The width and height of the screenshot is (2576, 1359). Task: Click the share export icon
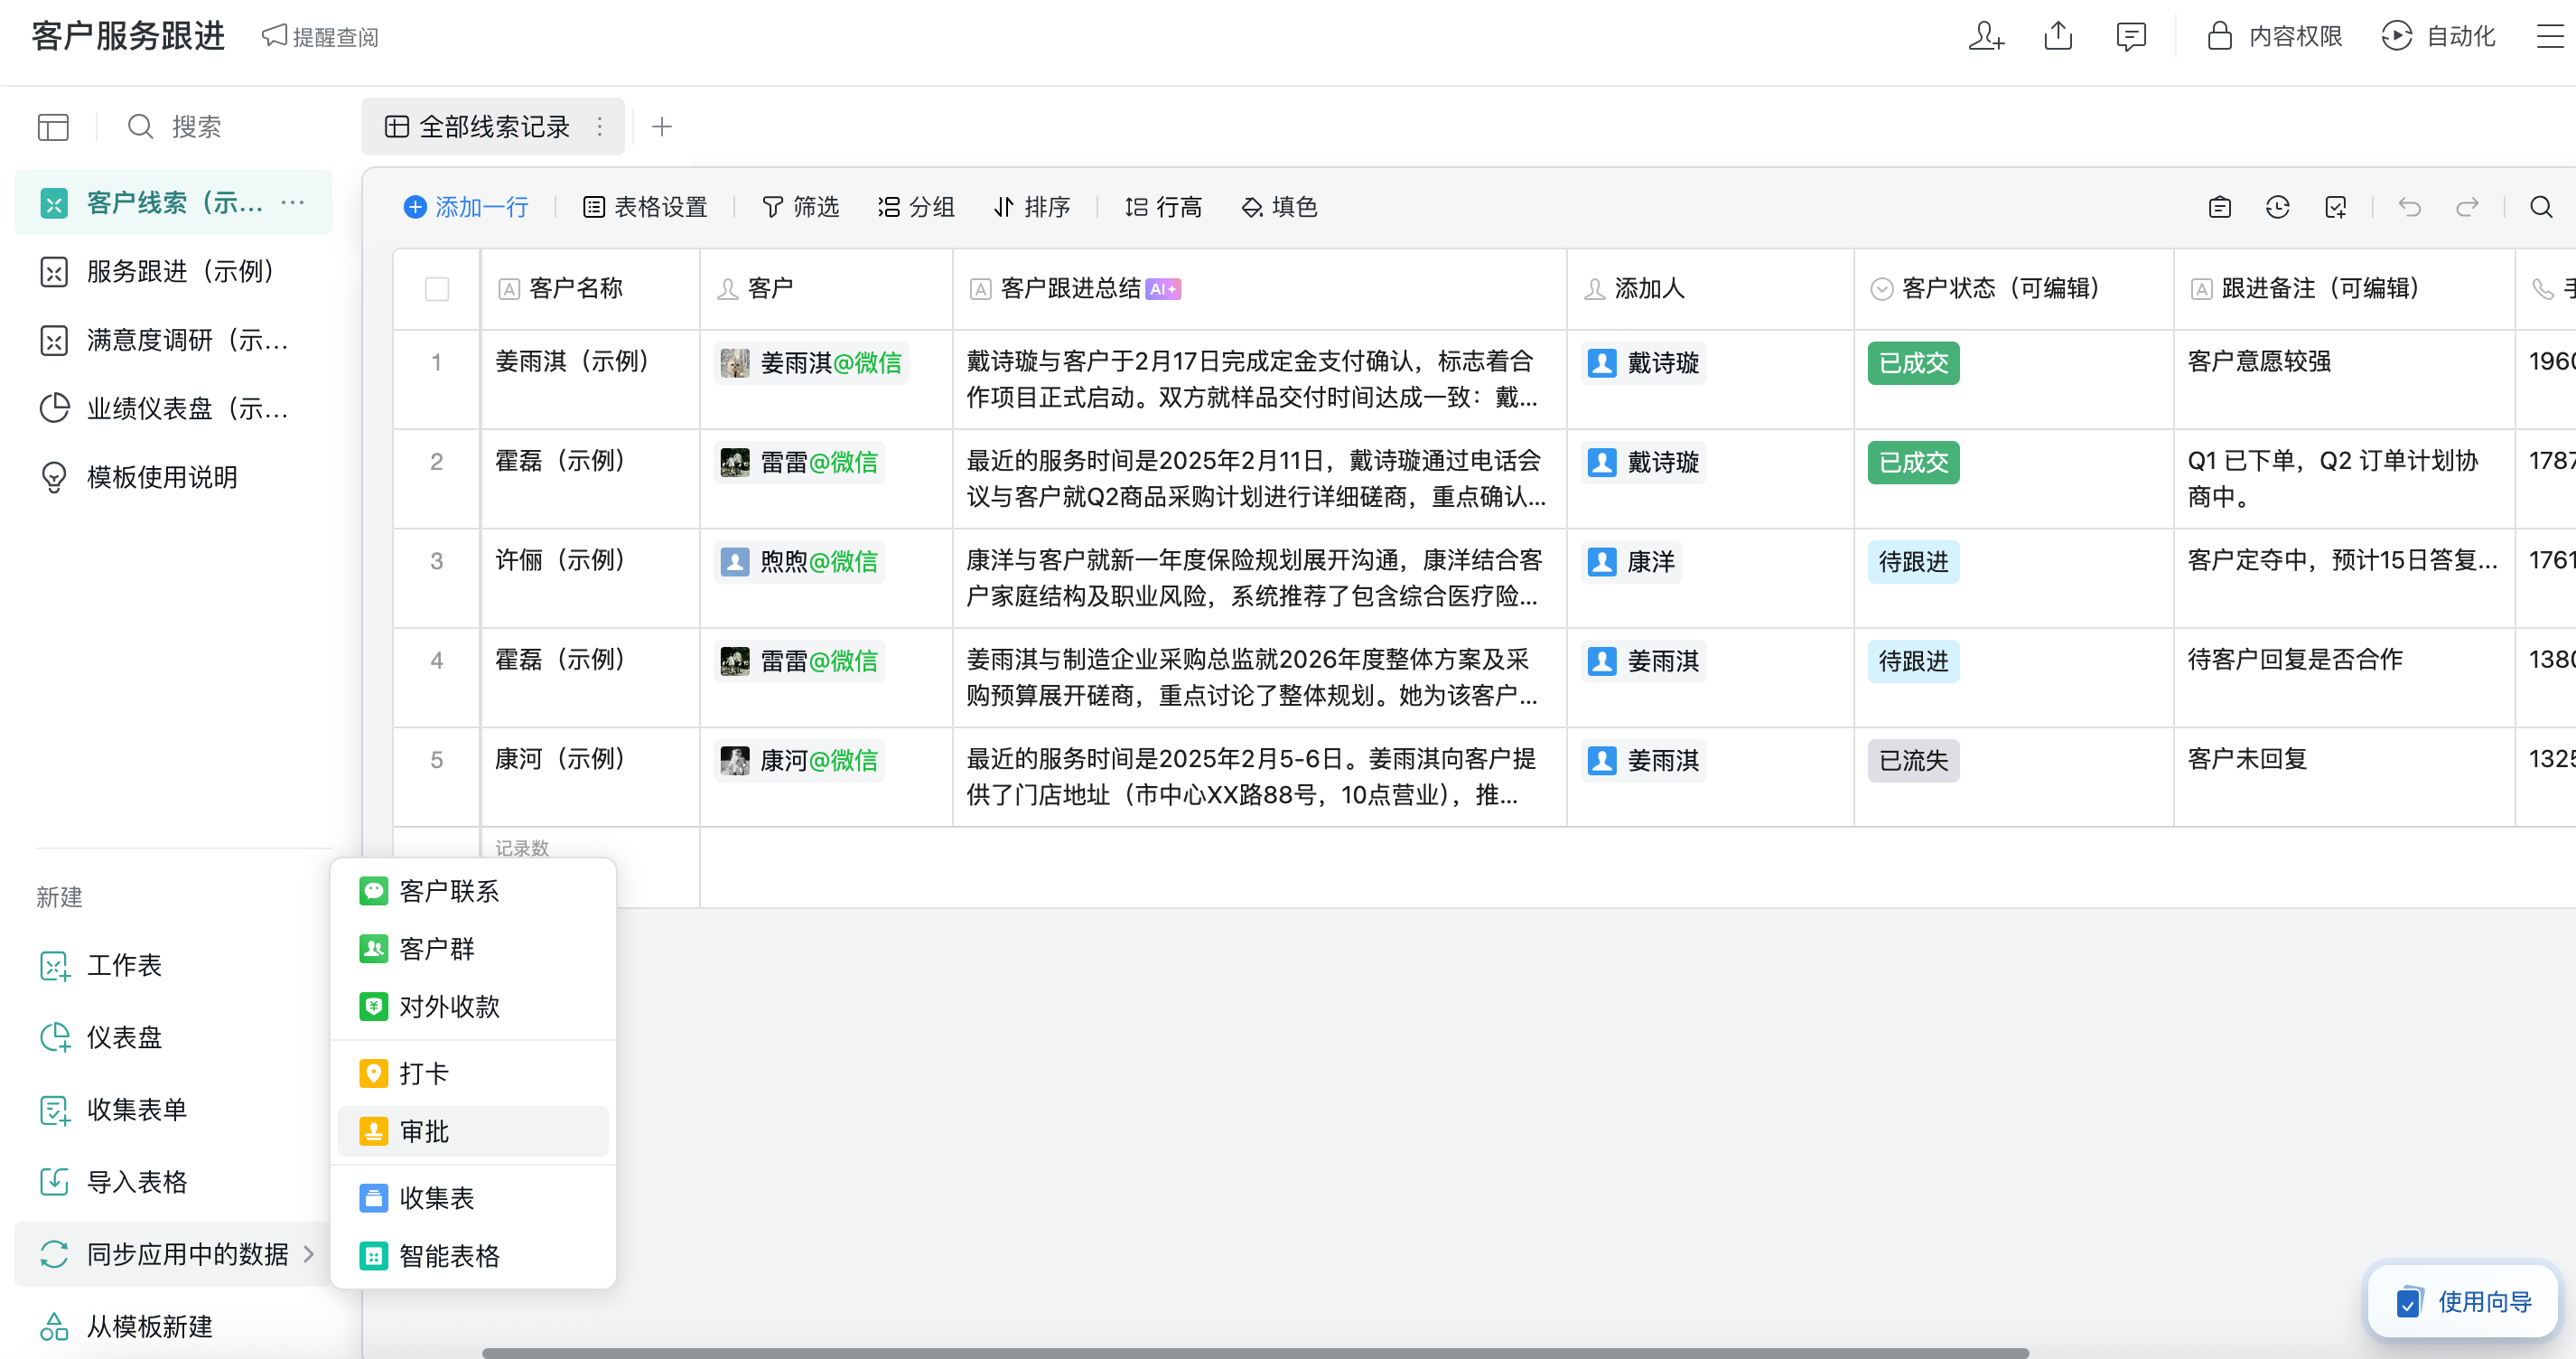coord(2058,37)
